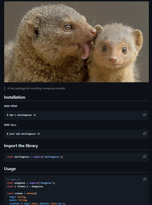The height and width of the screenshot is (205, 152).
Task: Copy the yarn add command
Action: [145, 134]
